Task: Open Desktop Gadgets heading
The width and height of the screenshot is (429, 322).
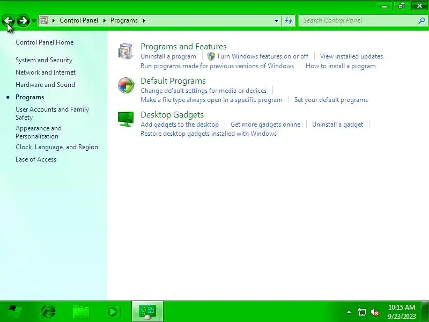Action: pyautogui.click(x=172, y=115)
